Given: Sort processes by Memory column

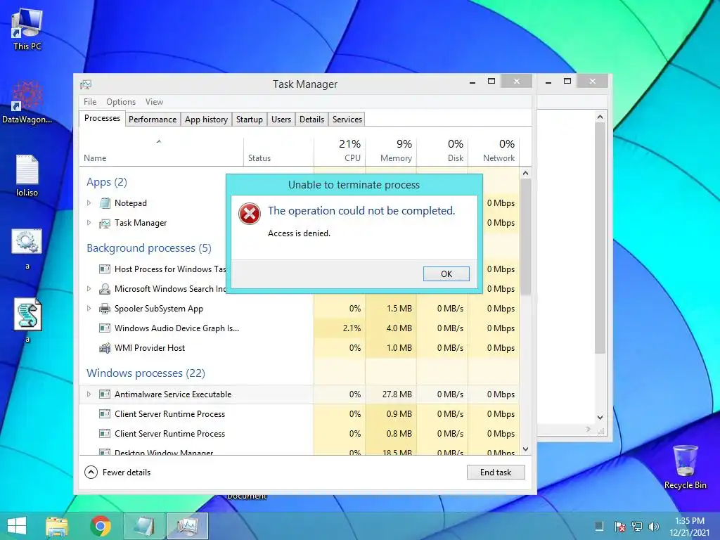Looking at the screenshot, I should tap(391, 150).
